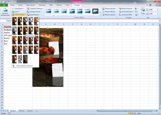Toggle Page Break Preview view in status bar
The height and width of the screenshot is (115, 161).
click(134, 113)
